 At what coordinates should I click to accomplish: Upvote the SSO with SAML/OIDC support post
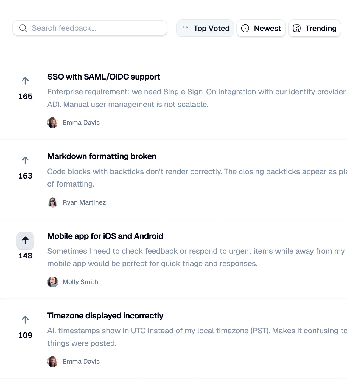(x=25, y=81)
